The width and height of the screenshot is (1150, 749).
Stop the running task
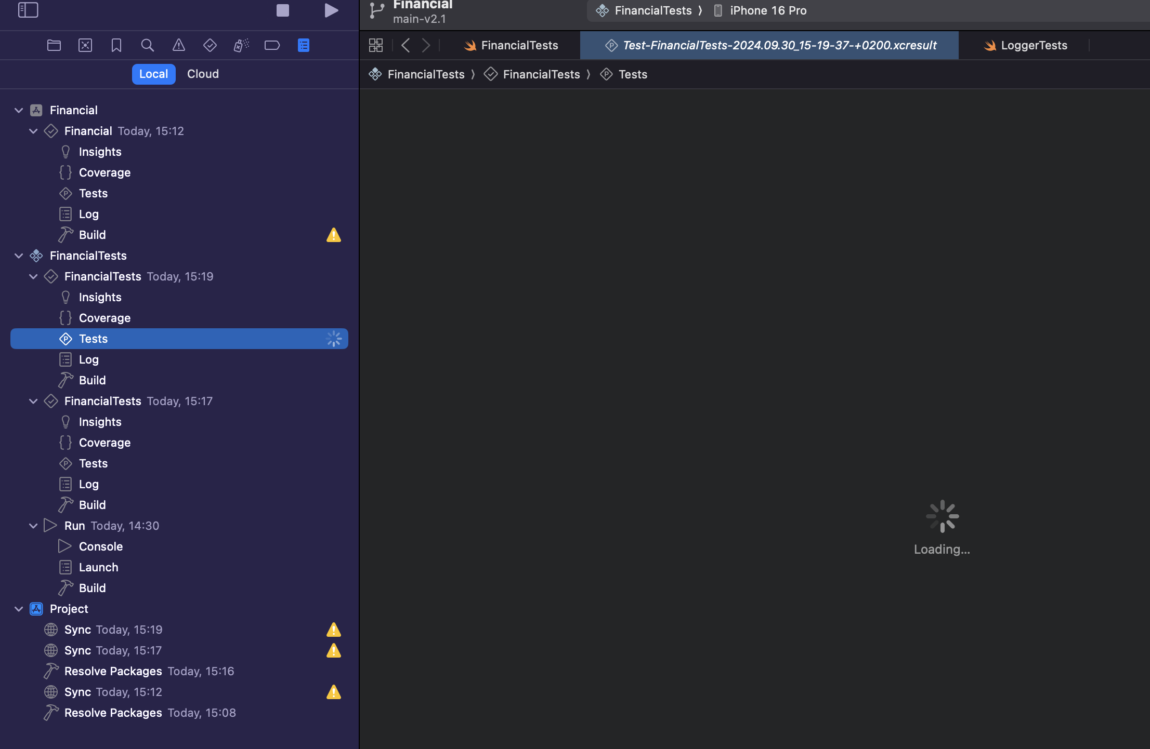(282, 10)
